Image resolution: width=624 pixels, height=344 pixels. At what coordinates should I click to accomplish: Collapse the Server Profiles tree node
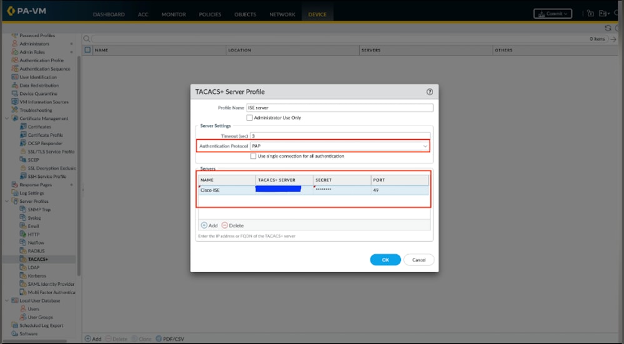(7, 201)
